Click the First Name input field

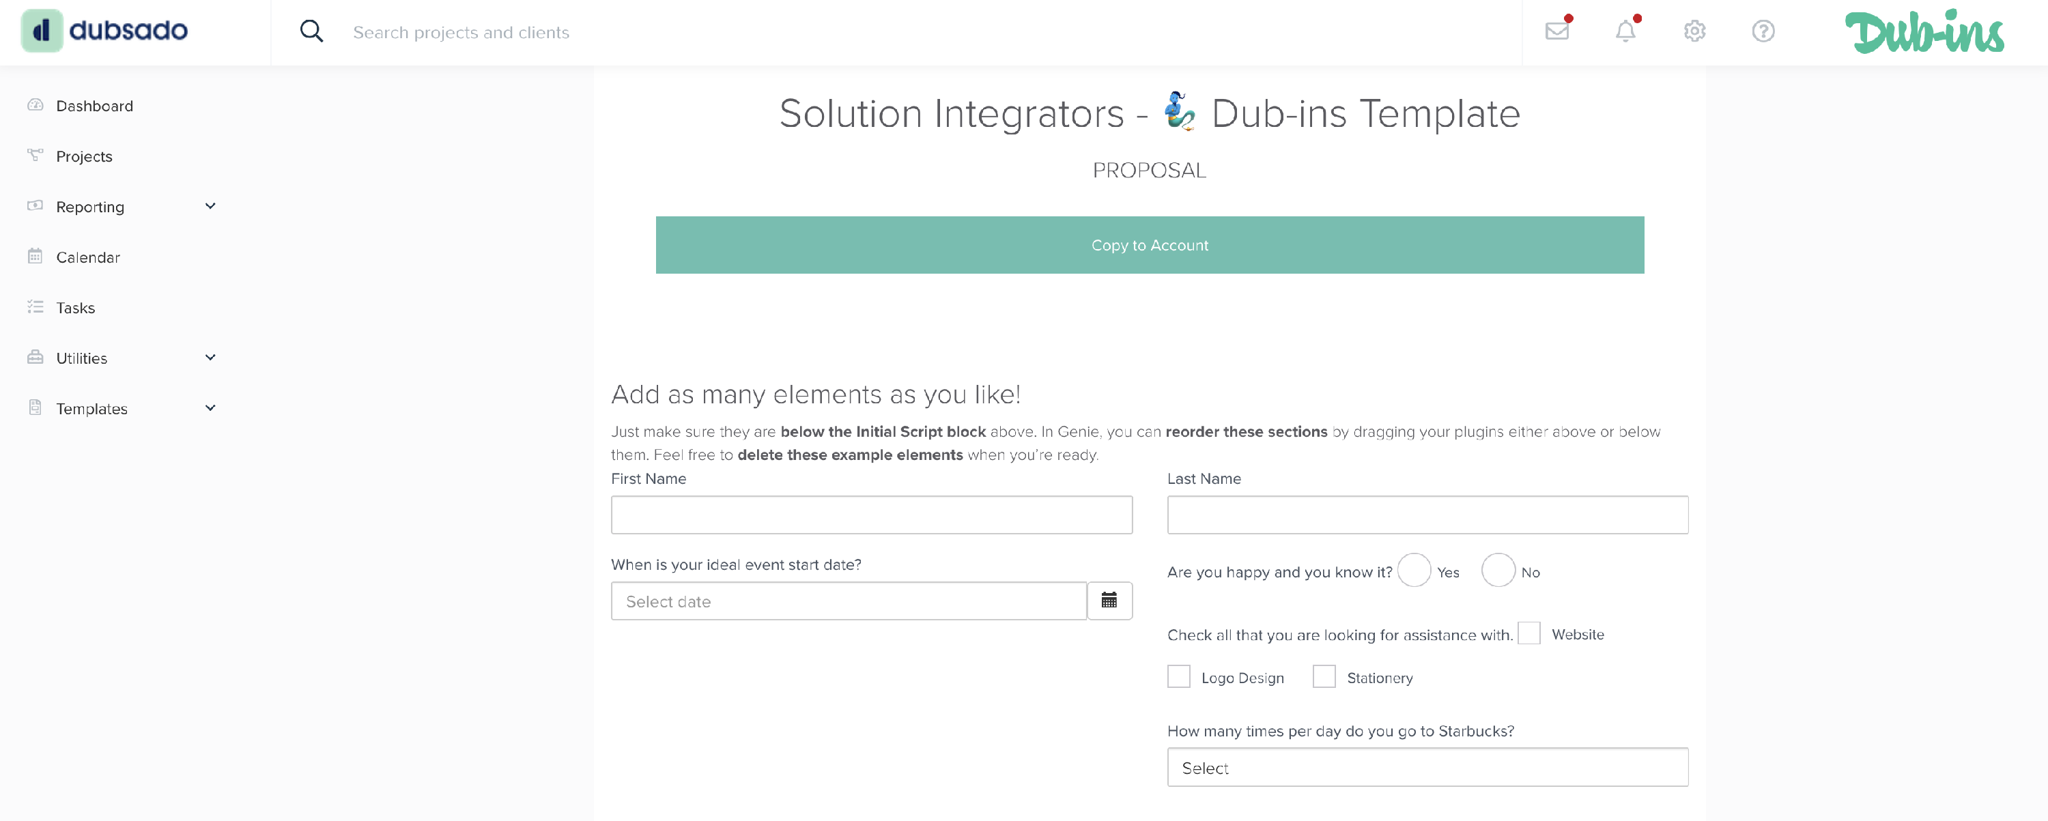[x=870, y=515]
